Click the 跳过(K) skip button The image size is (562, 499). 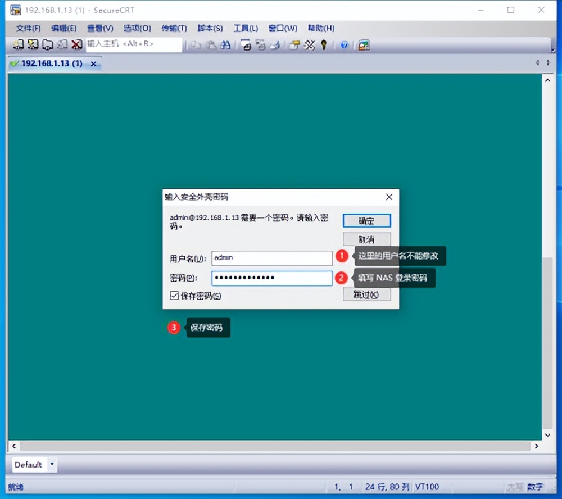pyautogui.click(x=366, y=294)
